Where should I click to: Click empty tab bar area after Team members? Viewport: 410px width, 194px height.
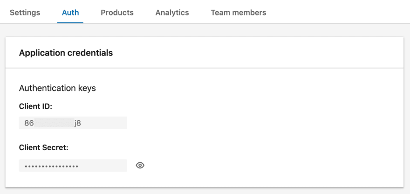click(x=337, y=13)
